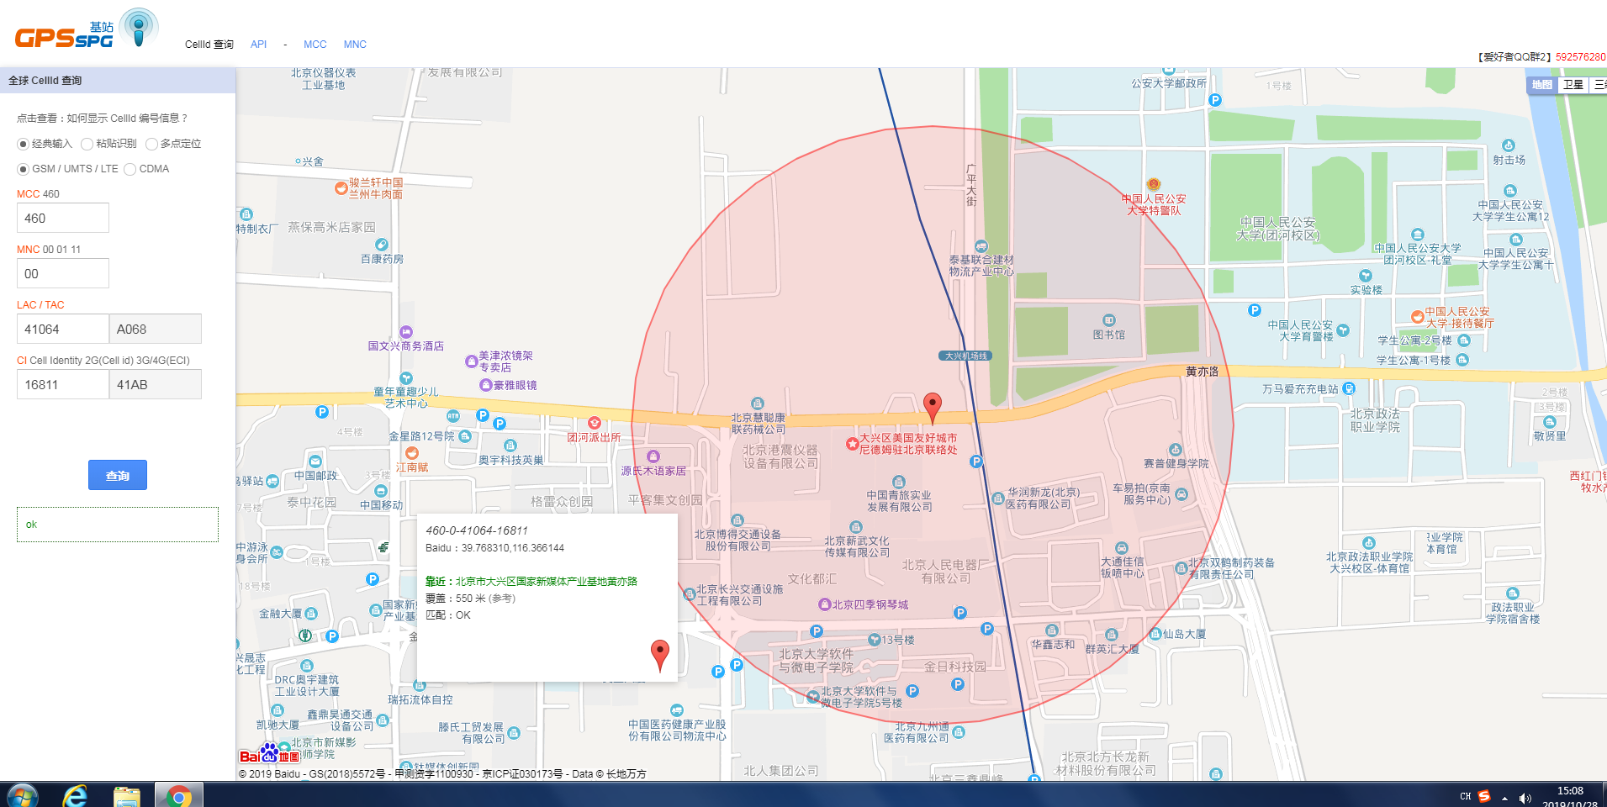Click the CI hex field showing 41AB
Screen dimensions: 1607x807
click(156, 384)
